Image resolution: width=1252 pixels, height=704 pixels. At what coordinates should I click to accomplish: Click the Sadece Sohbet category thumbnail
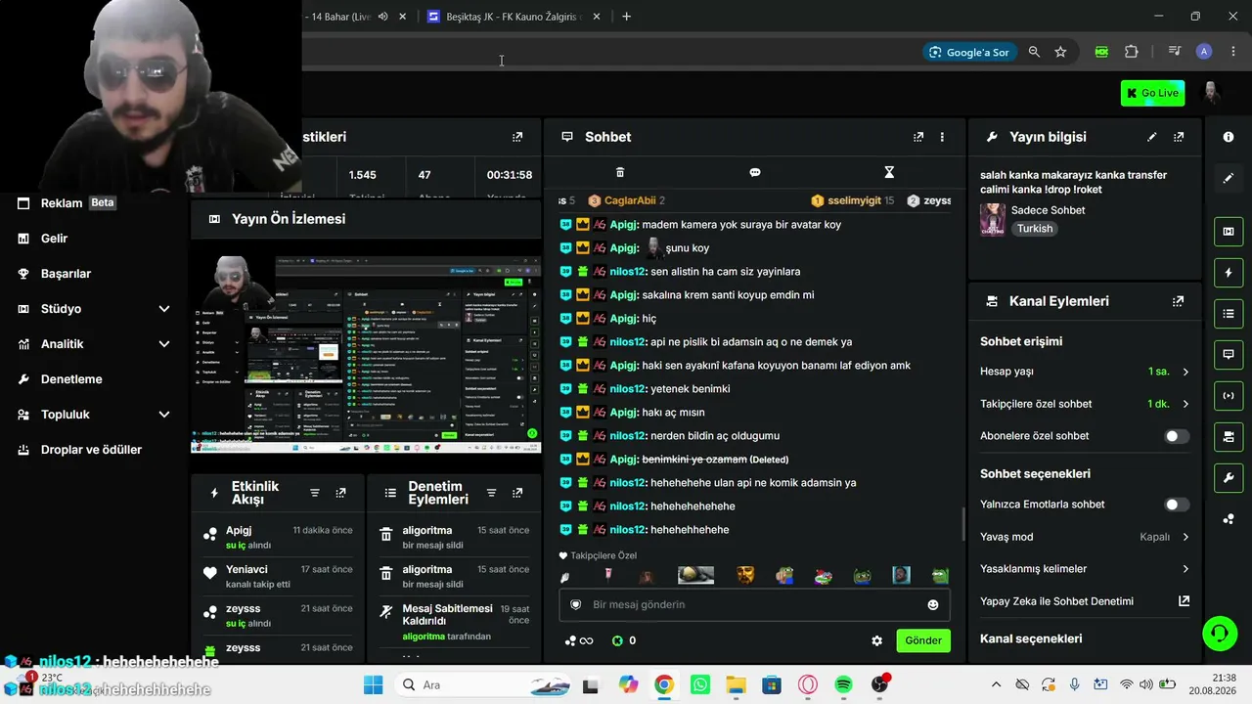tap(993, 220)
